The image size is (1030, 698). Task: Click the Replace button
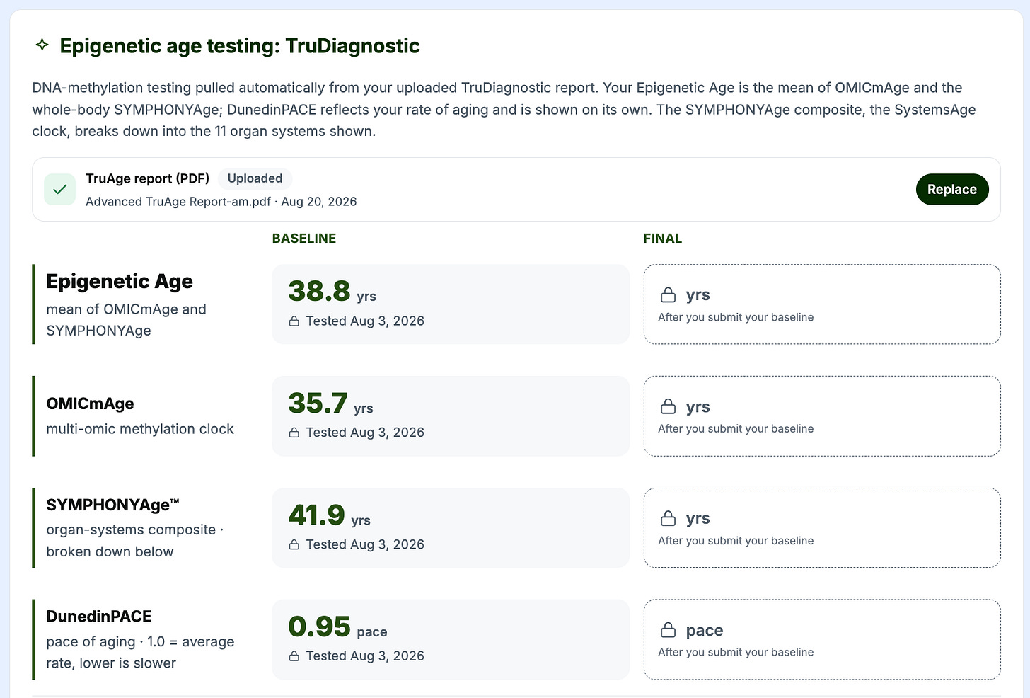pos(952,189)
